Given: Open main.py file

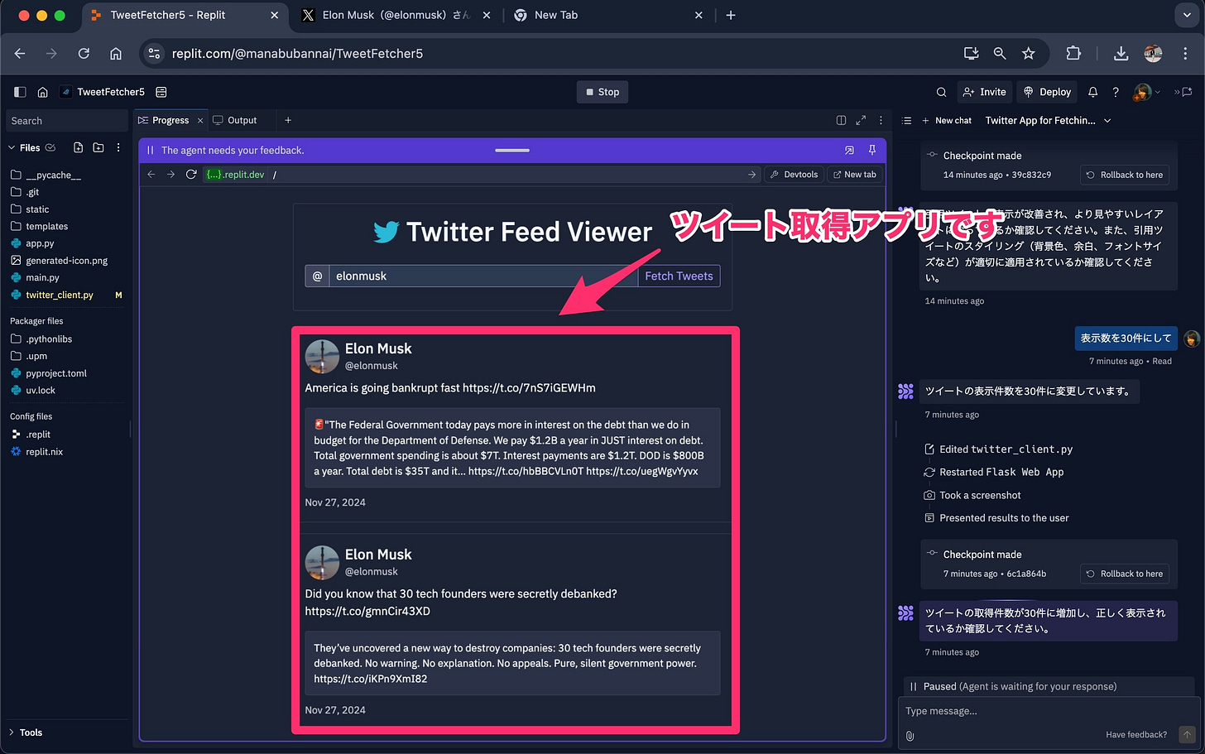Looking at the screenshot, I should pyautogui.click(x=41, y=277).
